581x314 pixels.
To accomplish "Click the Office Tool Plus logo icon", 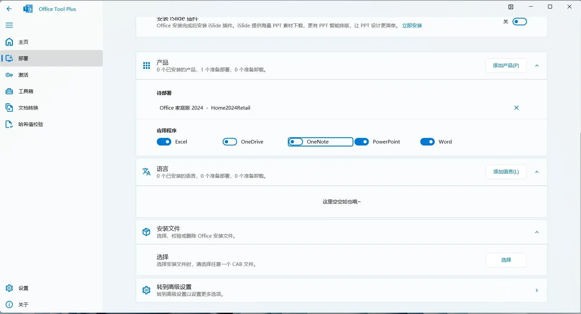I will 28,9.
